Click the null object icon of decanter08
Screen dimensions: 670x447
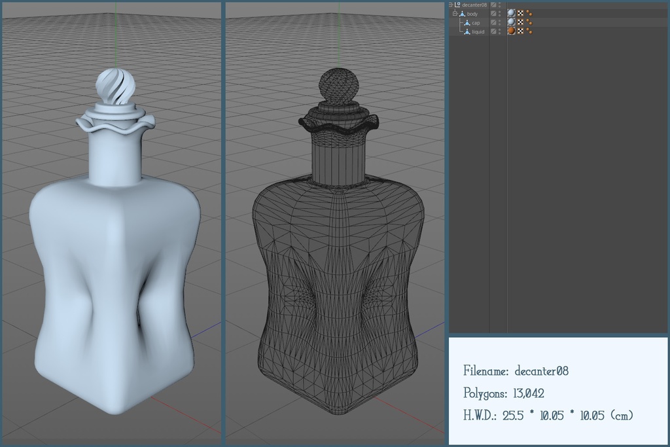pyautogui.click(x=457, y=5)
